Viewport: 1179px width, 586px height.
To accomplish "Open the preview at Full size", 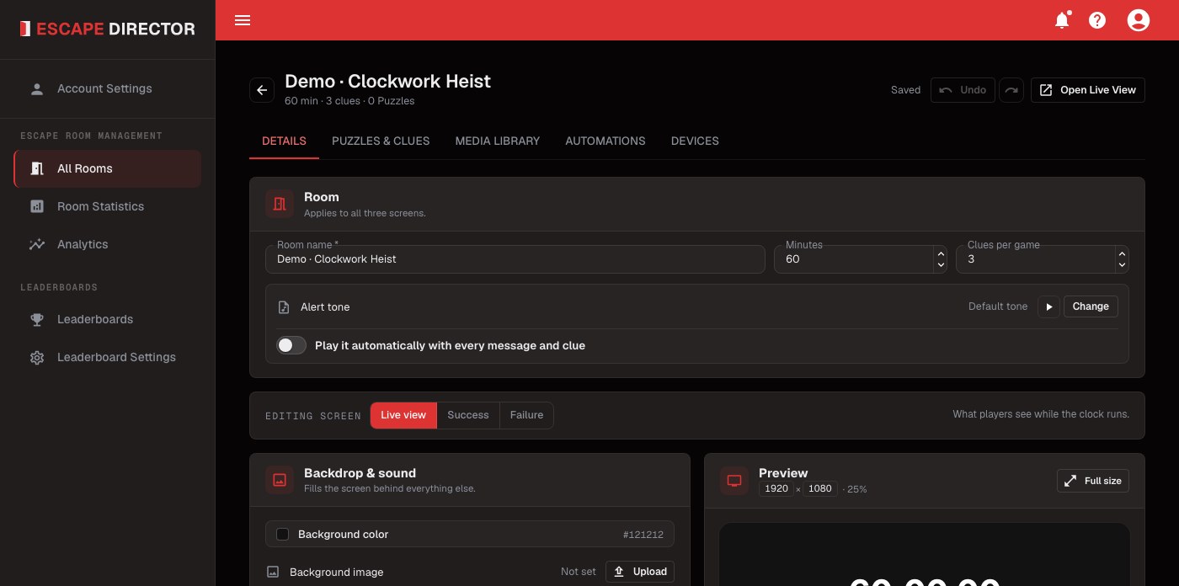I will click(x=1093, y=481).
